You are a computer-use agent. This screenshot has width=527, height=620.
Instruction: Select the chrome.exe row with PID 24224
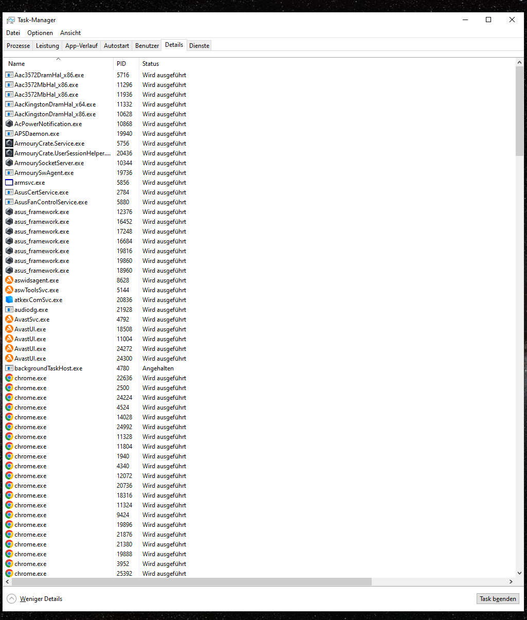pyautogui.click(x=259, y=398)
